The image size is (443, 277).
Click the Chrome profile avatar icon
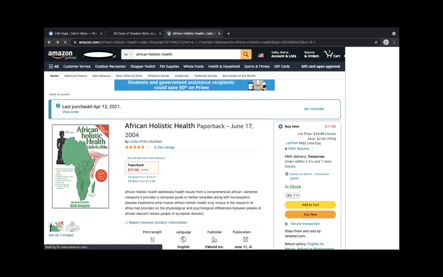[386, 42]
